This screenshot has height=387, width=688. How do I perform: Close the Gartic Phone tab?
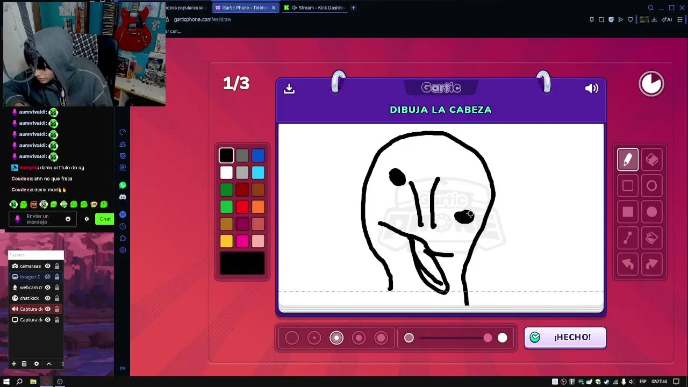tap(274, 8)
